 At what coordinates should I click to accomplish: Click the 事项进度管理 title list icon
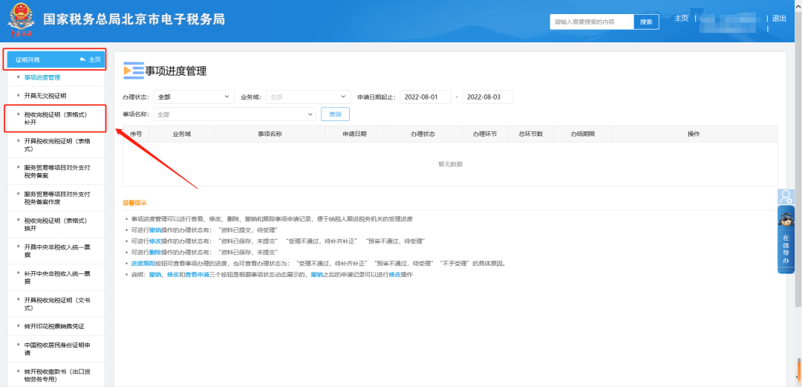(x=133, y=71)
